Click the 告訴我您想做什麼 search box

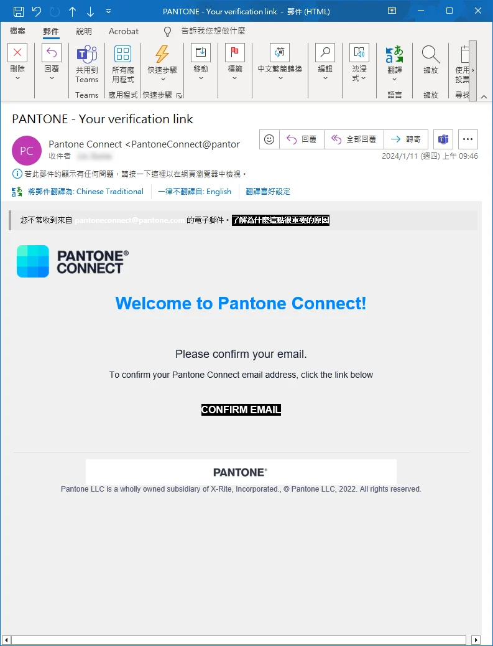tap(213, 31)
